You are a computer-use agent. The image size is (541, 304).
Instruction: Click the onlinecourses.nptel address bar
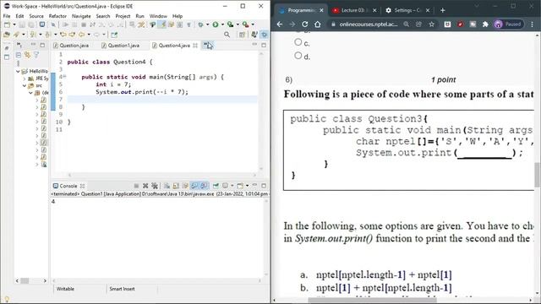(369, 24)
